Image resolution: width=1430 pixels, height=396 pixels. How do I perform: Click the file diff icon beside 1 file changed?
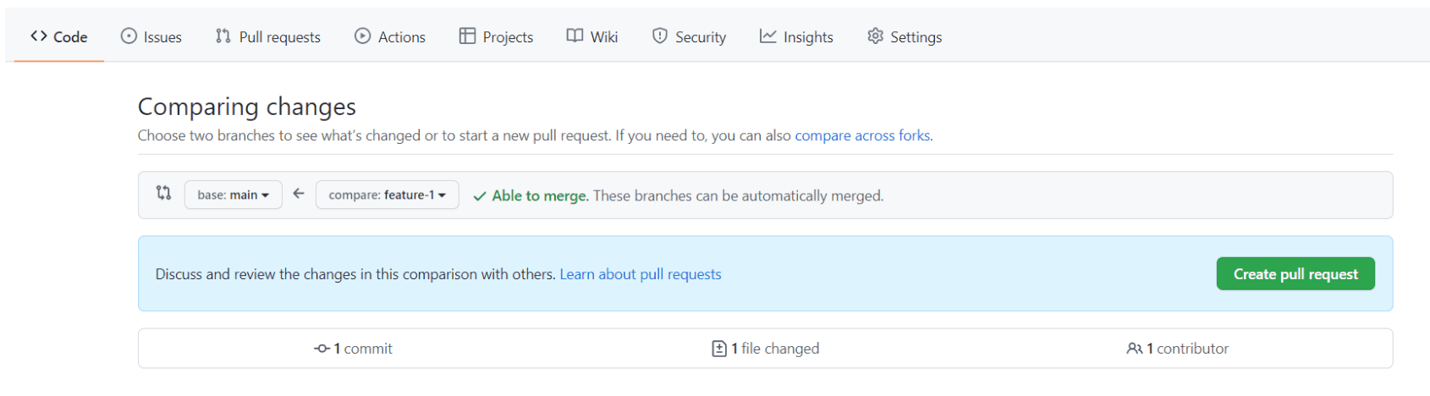click(x=719, y=349)
